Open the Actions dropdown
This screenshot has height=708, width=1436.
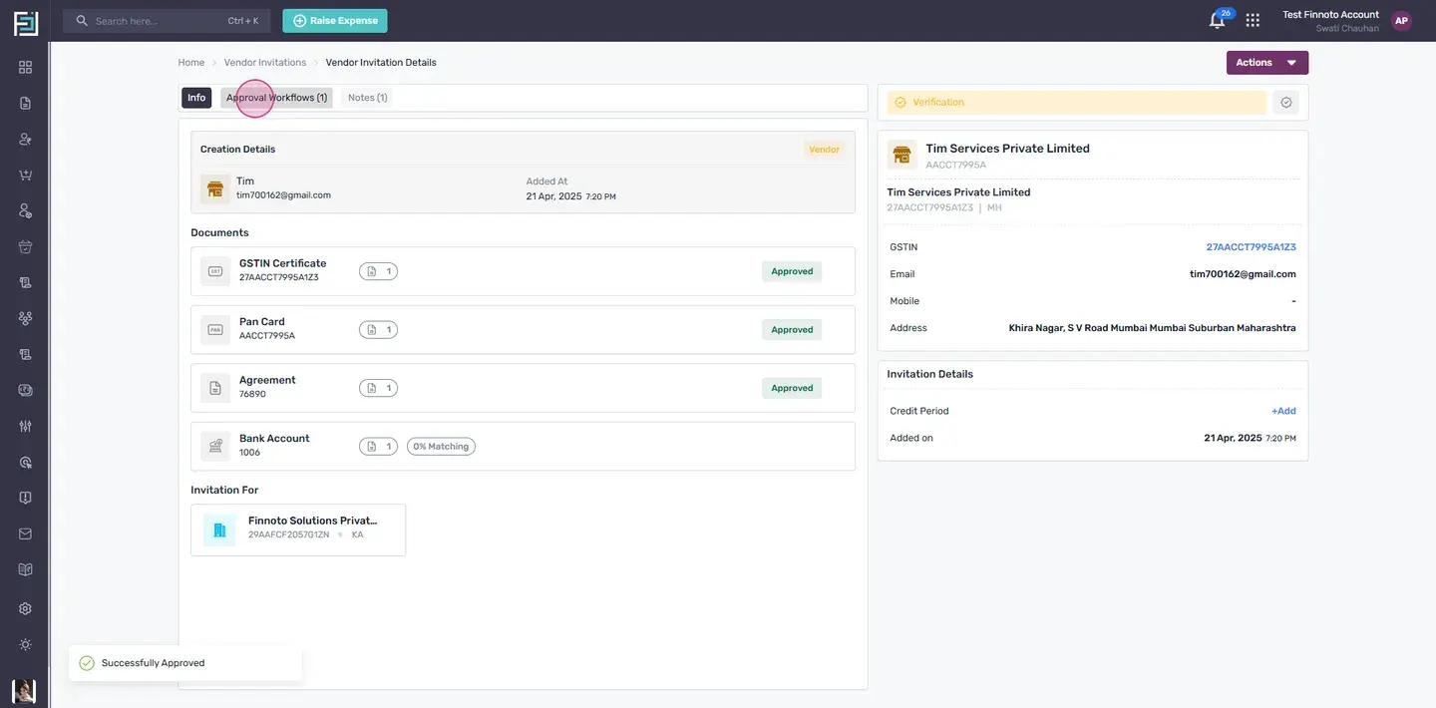coord(1267,63)
